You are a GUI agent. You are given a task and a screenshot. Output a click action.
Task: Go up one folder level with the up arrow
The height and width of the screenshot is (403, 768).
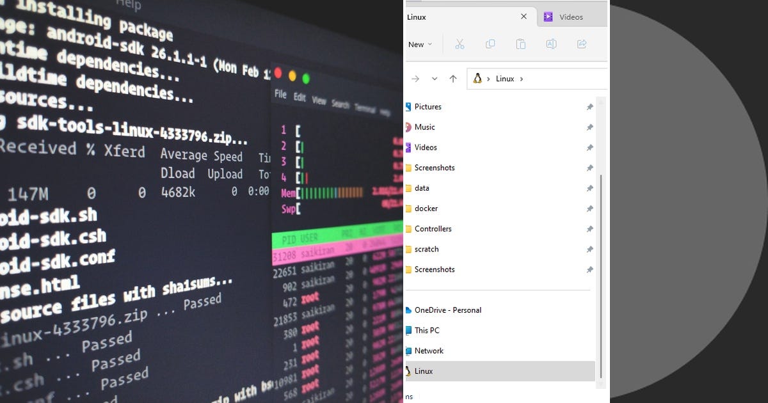[x=454, y=78]
